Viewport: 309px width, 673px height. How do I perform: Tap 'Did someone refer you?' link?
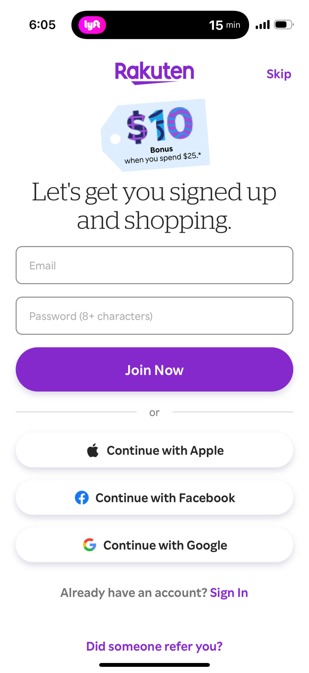[154, 646]
